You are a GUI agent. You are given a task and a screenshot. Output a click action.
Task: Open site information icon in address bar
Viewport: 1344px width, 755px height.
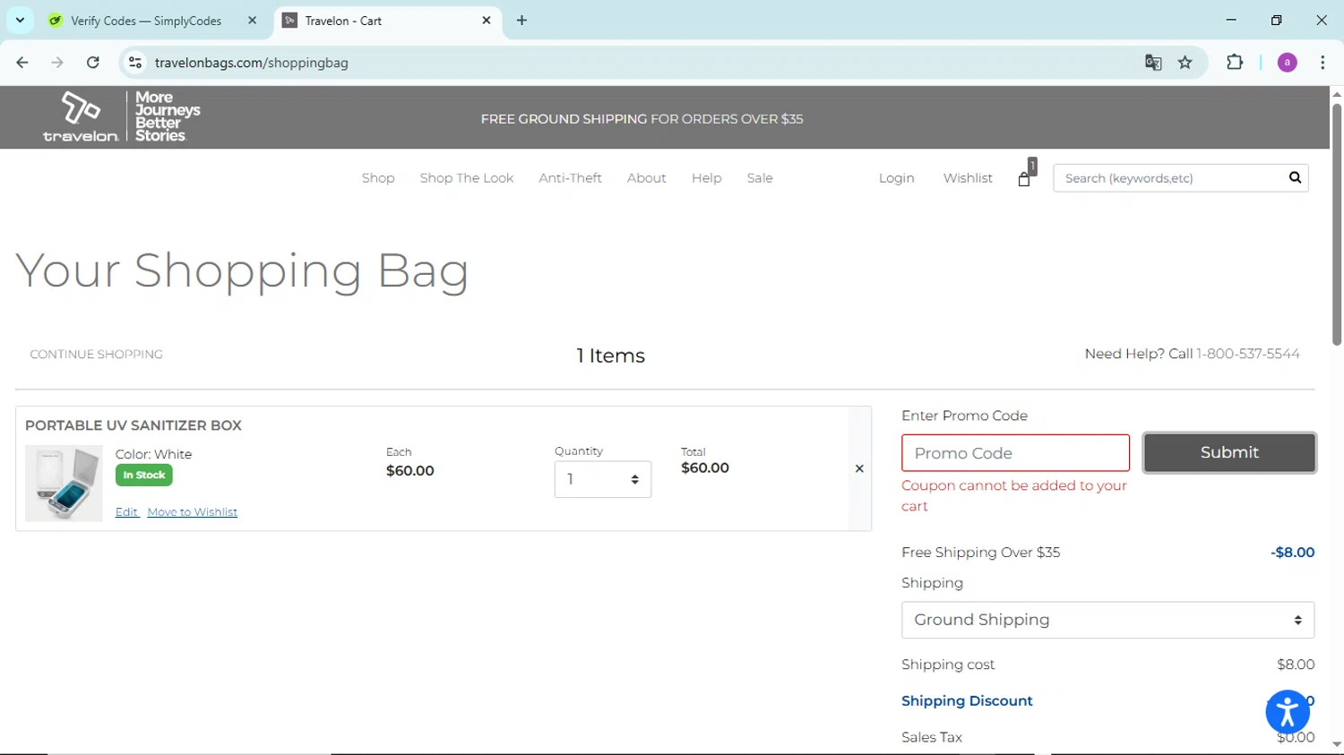(135, 63)
